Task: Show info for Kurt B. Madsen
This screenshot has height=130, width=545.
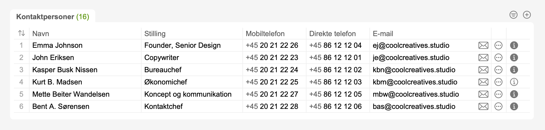Action: (514, 82)
